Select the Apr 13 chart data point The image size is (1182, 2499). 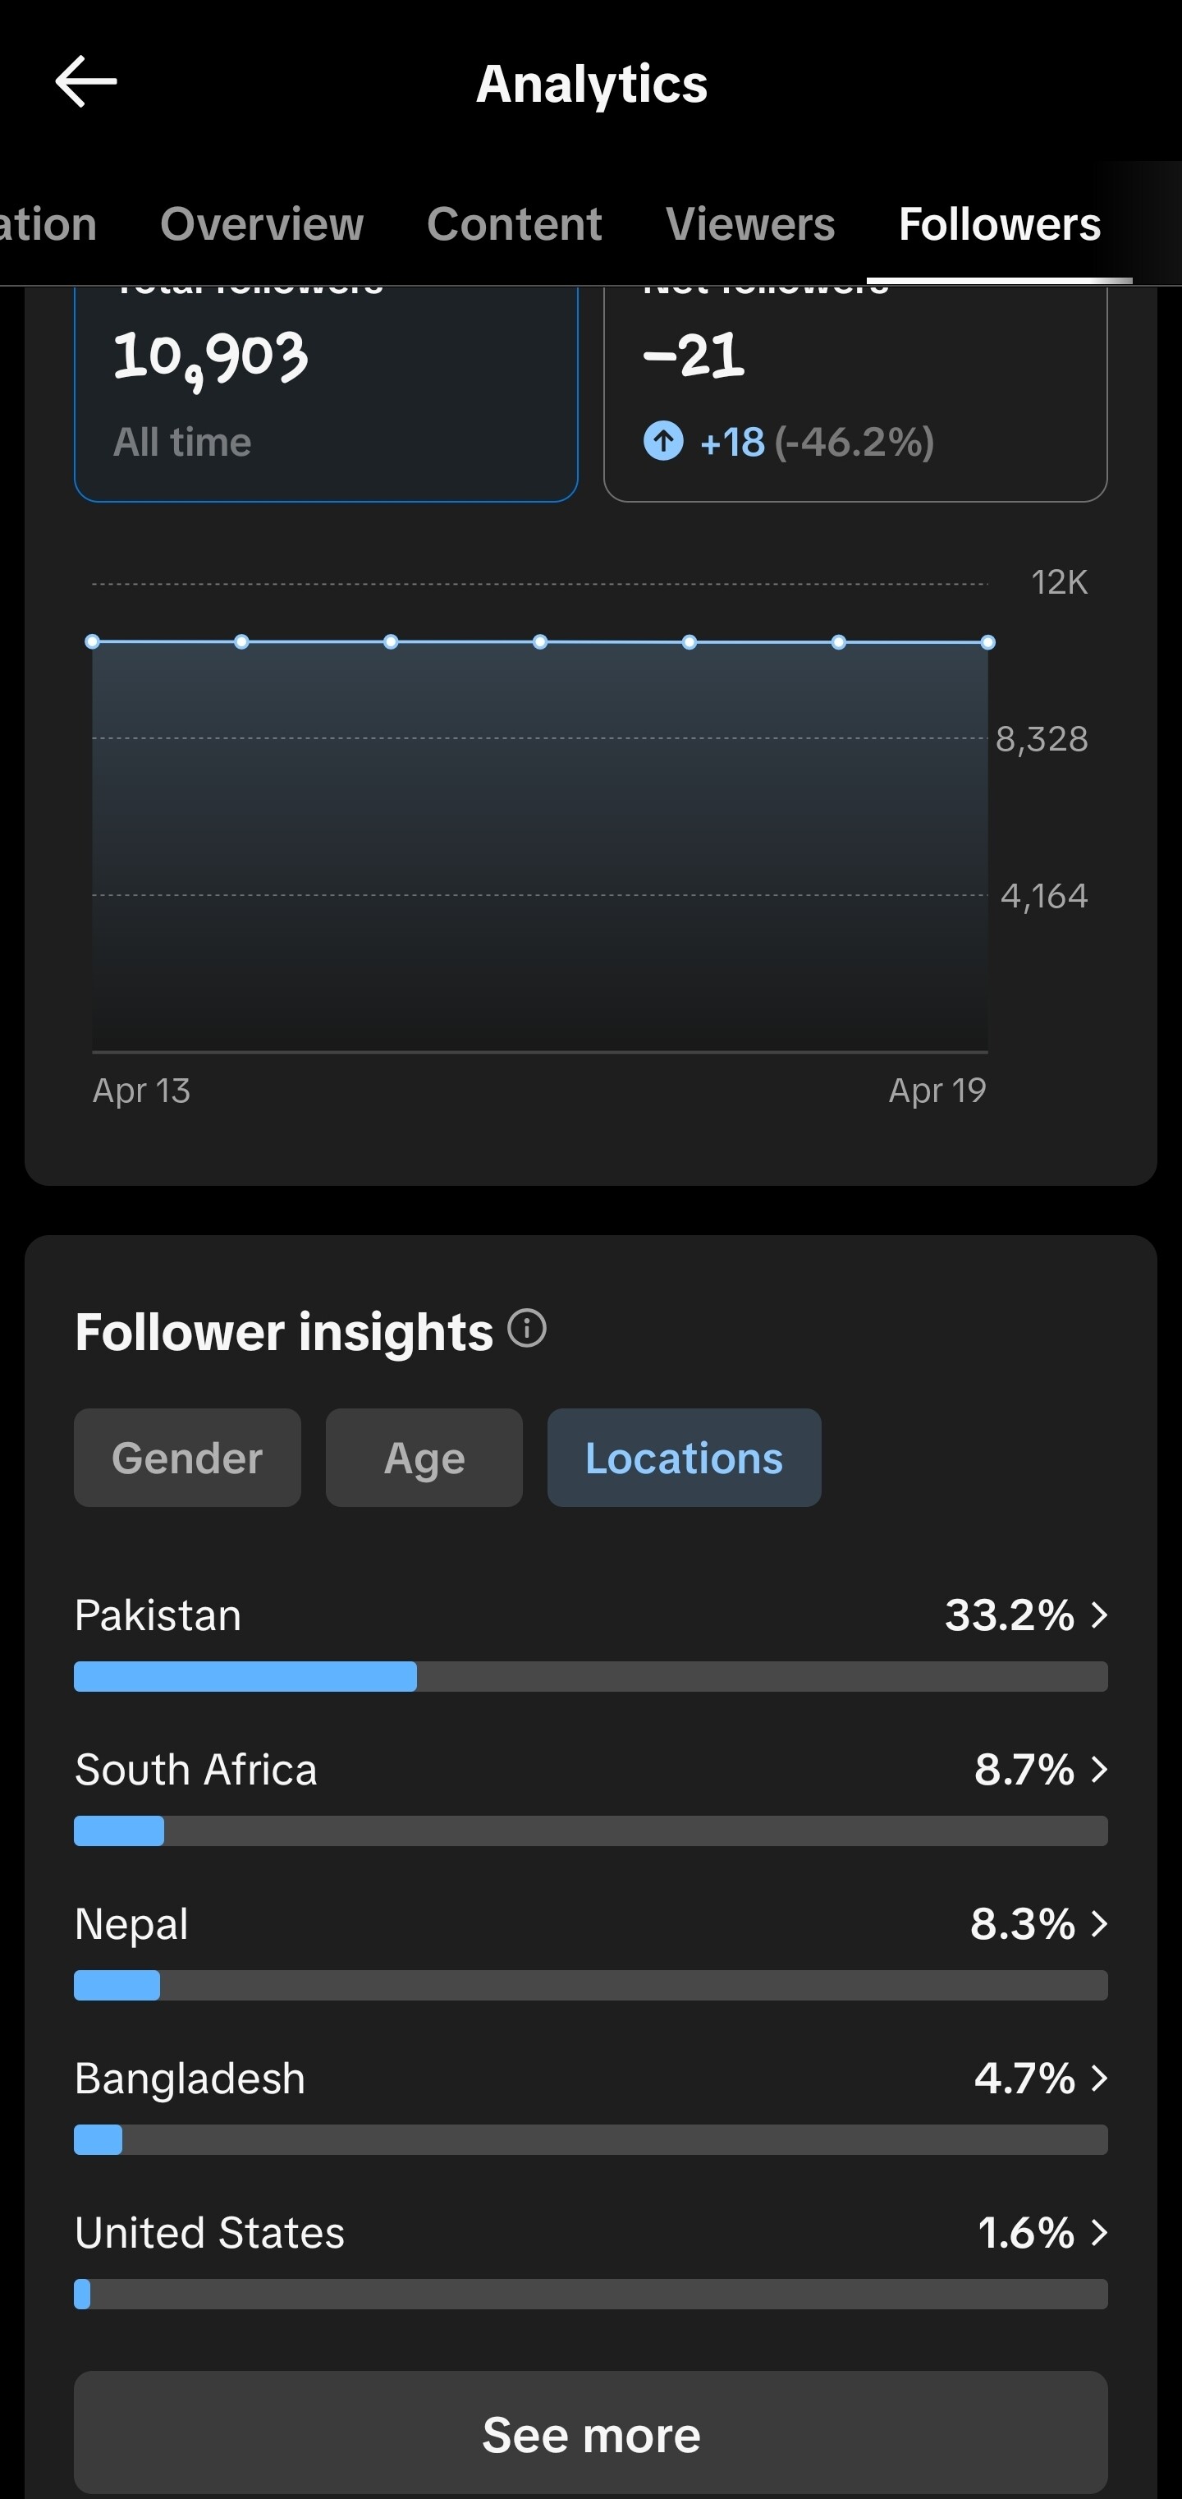92,641
